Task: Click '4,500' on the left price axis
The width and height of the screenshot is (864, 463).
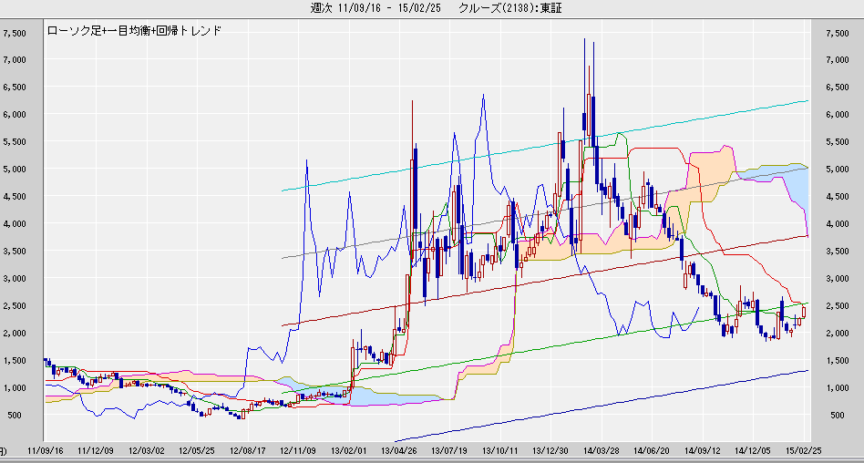Action: [15, 197]
